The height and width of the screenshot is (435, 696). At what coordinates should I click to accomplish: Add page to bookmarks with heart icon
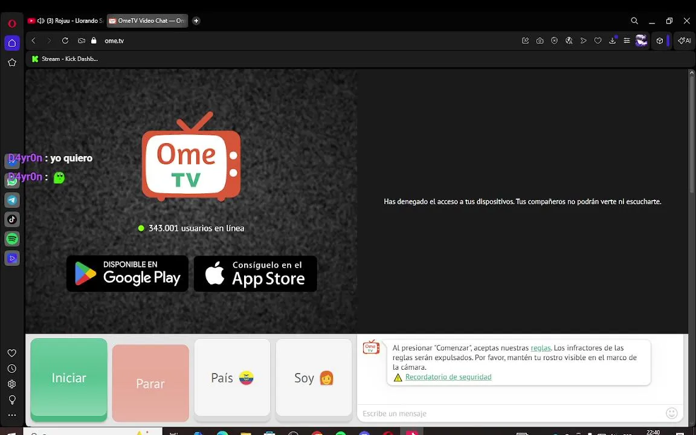click(x=598, y=40)
